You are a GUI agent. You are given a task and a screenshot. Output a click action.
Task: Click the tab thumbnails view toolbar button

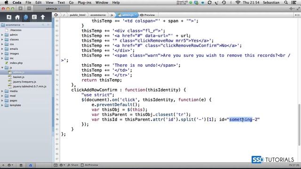click(29, 8)
